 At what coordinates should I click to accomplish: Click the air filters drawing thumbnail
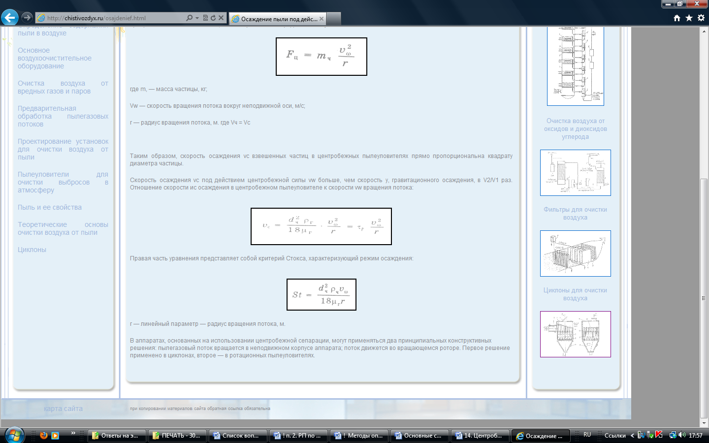[x=576, y=253]
